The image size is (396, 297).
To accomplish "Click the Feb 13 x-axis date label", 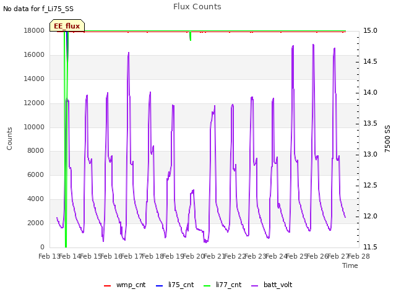I will click(x=49, y=256).
